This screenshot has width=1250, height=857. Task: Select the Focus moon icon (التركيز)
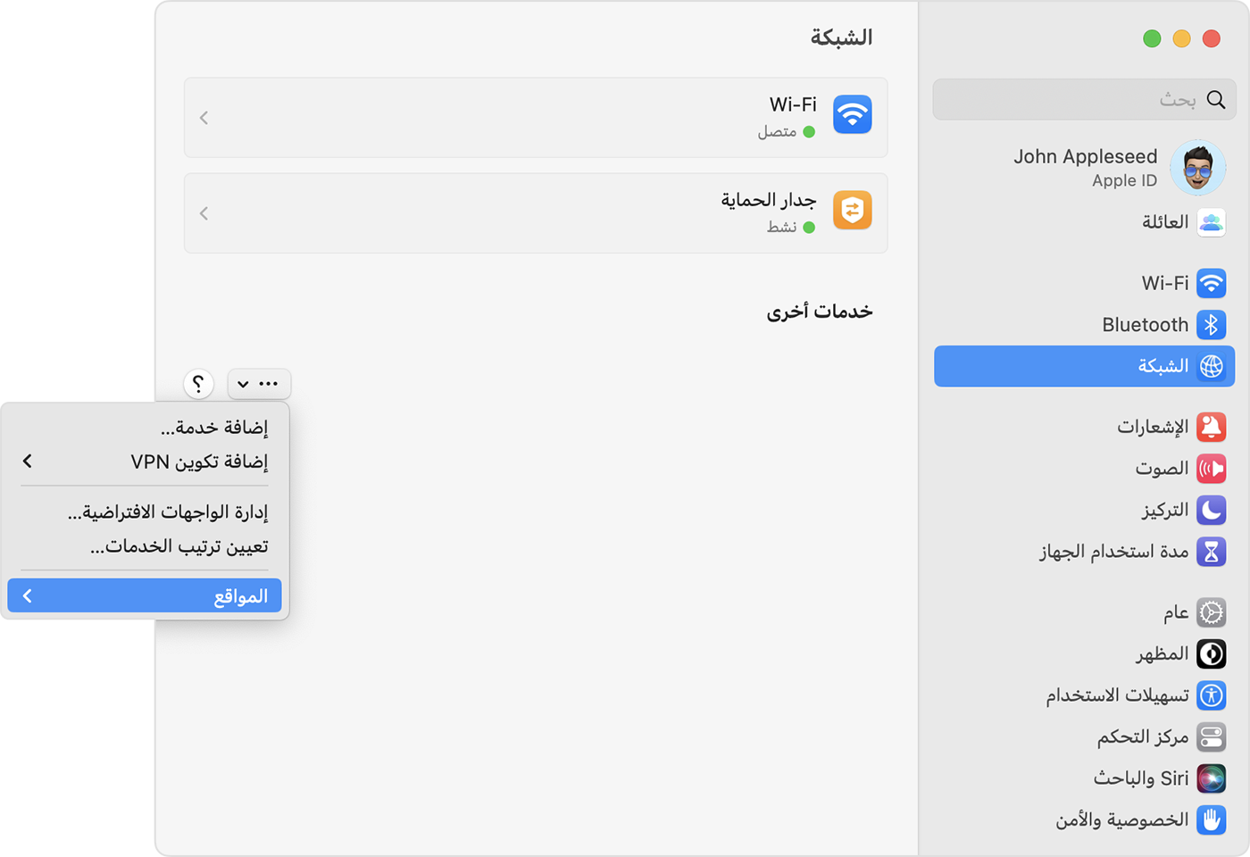point(1211,510)
